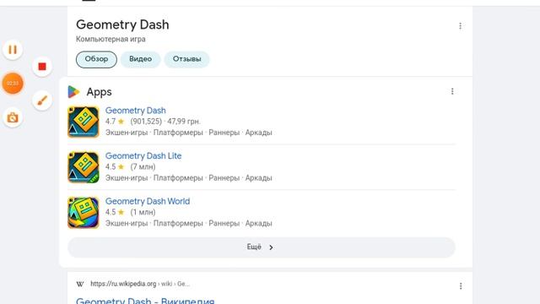Click the Geometry Dash Lite app icon

pyautogui.click(x=84, y=167)
